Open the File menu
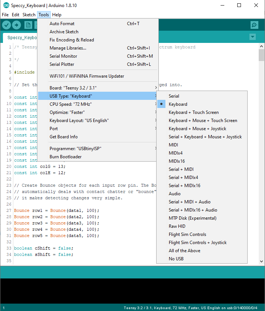The image size is (265, 311). (5, 15)
